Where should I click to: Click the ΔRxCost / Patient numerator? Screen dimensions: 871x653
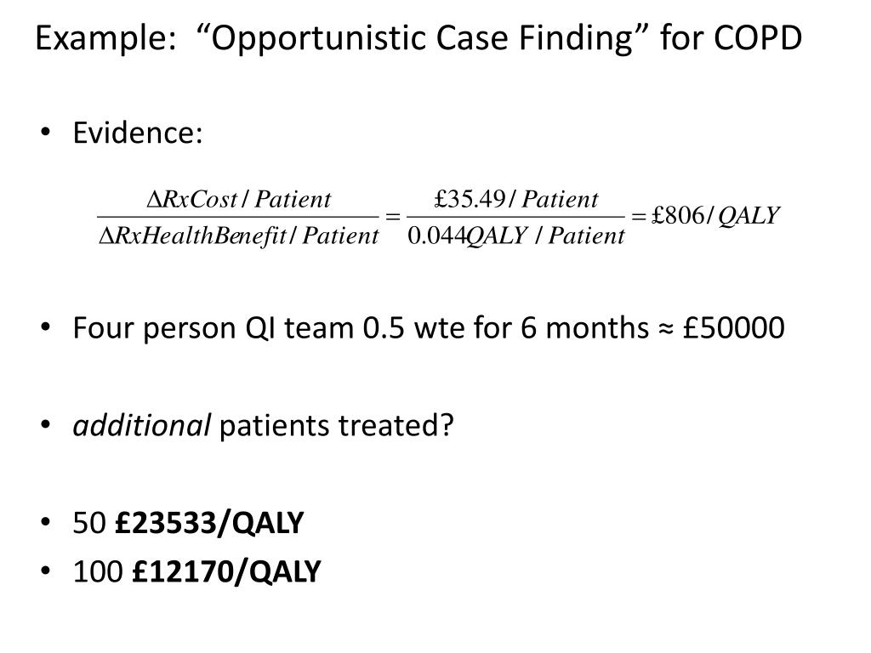pyautogui.click(x=239, y=200)
